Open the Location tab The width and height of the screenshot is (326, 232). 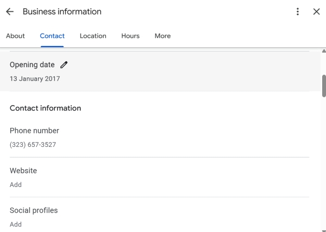tap(93, 36)
